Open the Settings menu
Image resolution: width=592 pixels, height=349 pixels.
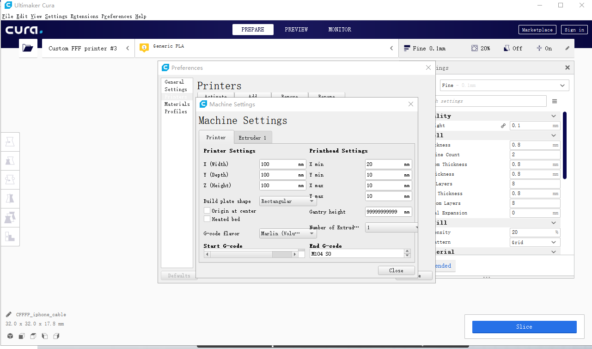pos(56,16)
